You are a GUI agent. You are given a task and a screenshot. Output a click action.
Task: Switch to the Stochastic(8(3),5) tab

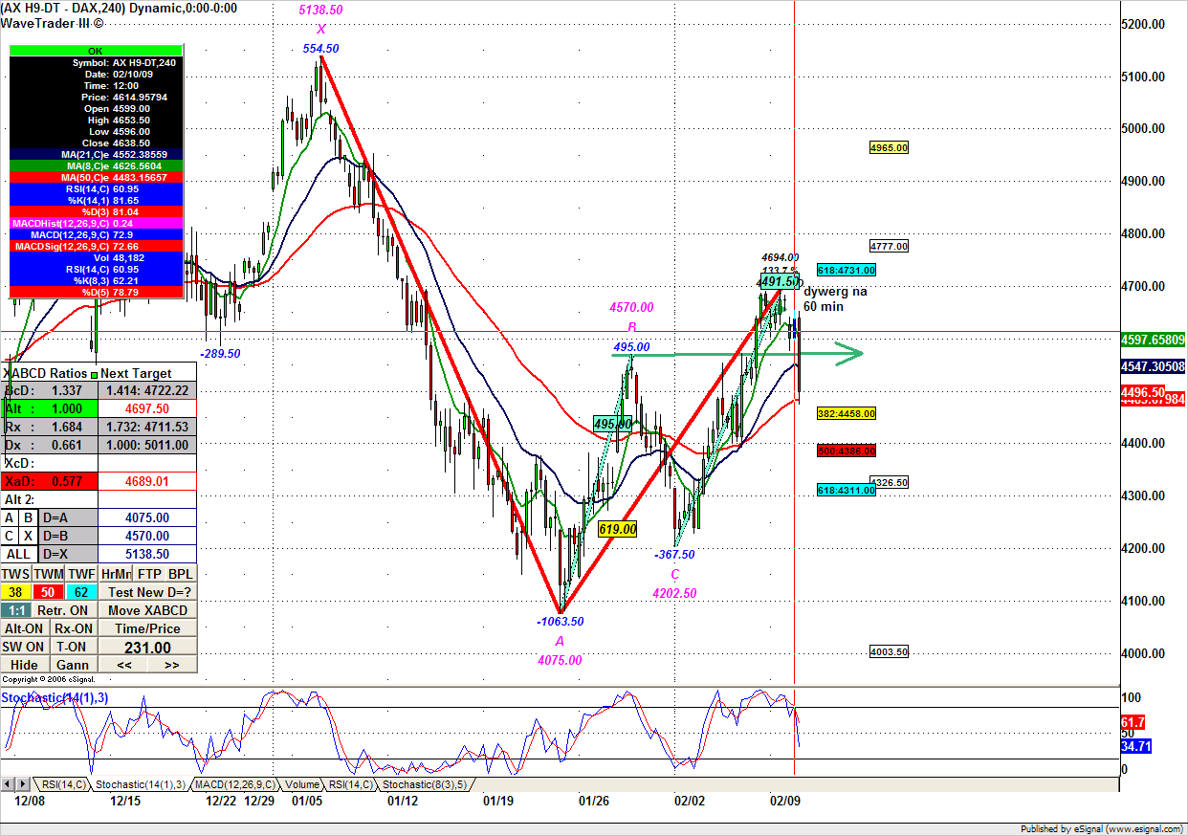tap(425, 784)
